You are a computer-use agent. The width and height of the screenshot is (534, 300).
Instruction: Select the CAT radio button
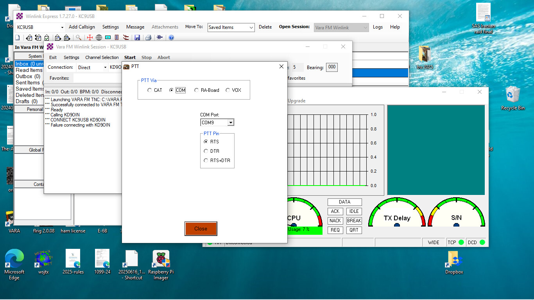[x=150, y=90]
